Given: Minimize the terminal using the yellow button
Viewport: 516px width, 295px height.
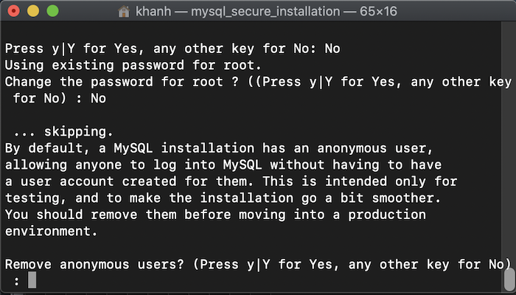Looking at the screenshot, I should [33, 11].
